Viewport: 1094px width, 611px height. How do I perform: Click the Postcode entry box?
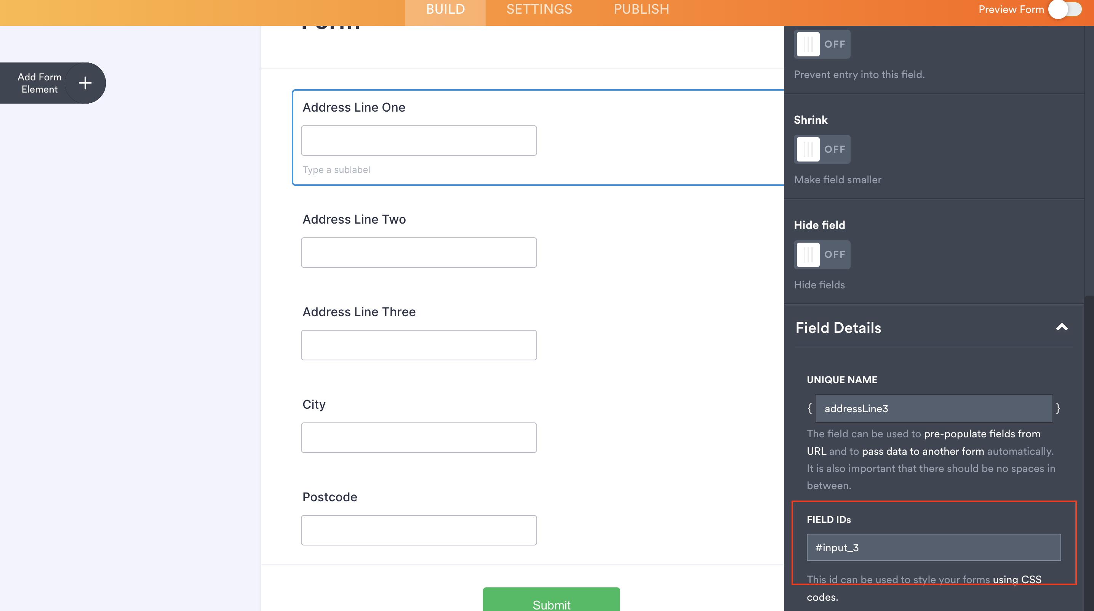[418, 530]
